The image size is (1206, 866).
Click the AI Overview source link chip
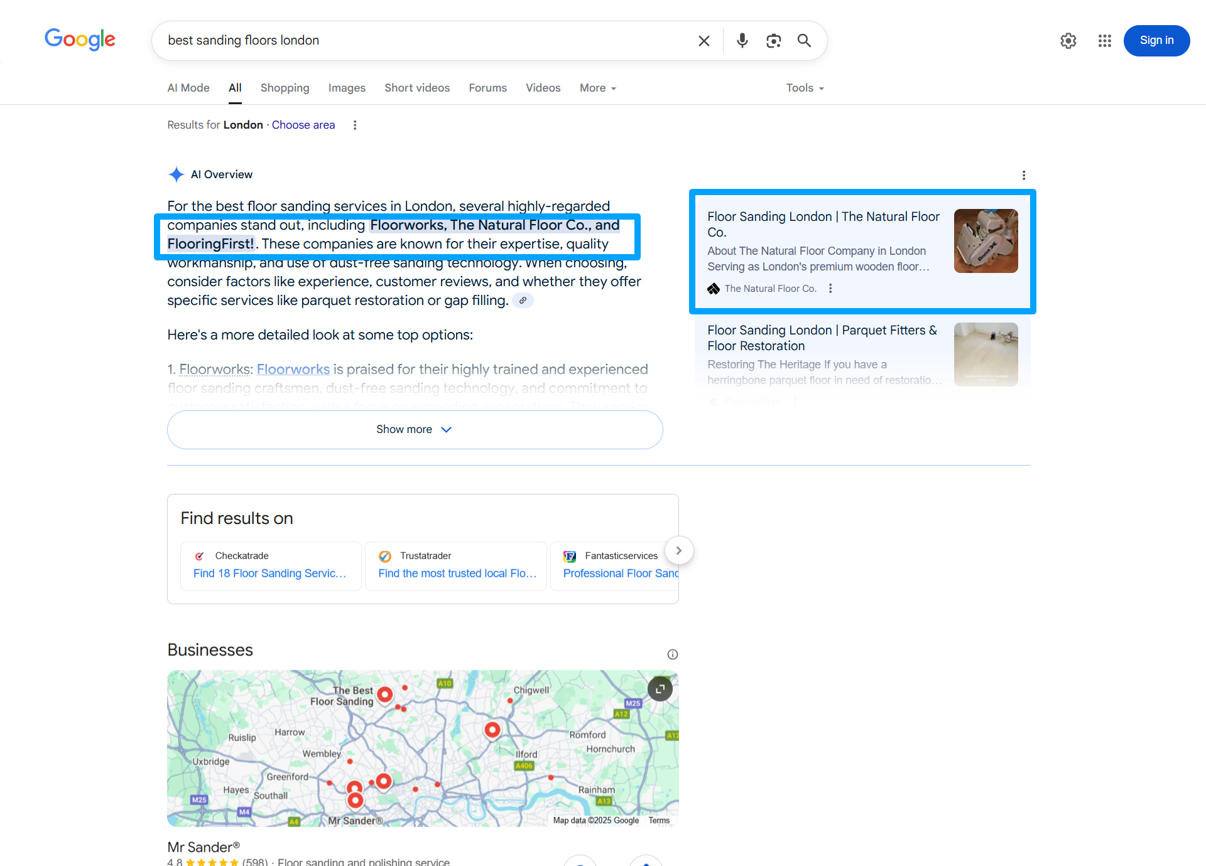pos(523,301)
